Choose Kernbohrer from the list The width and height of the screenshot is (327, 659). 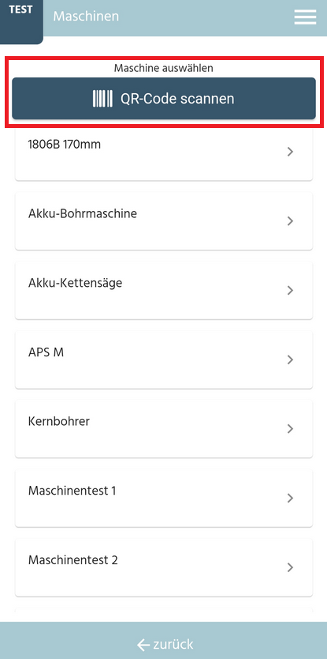(164, 429)
